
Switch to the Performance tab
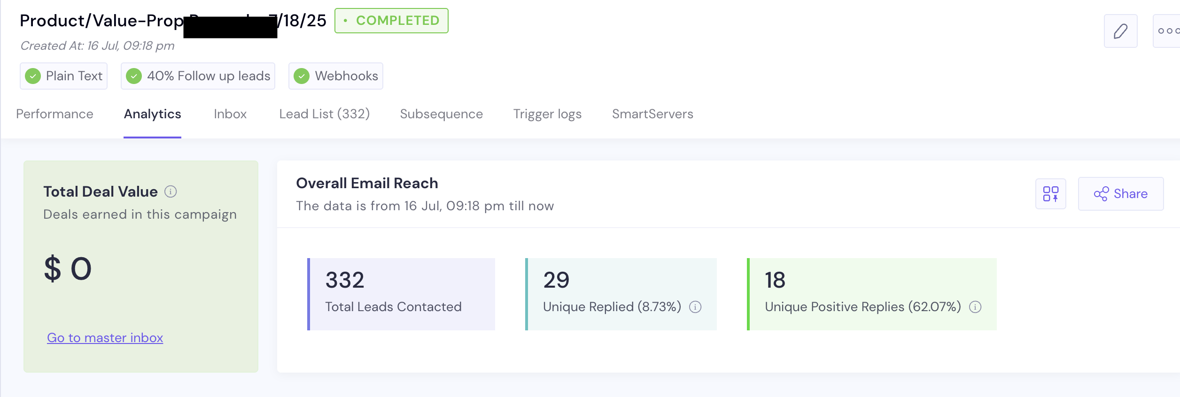[54, 114]
